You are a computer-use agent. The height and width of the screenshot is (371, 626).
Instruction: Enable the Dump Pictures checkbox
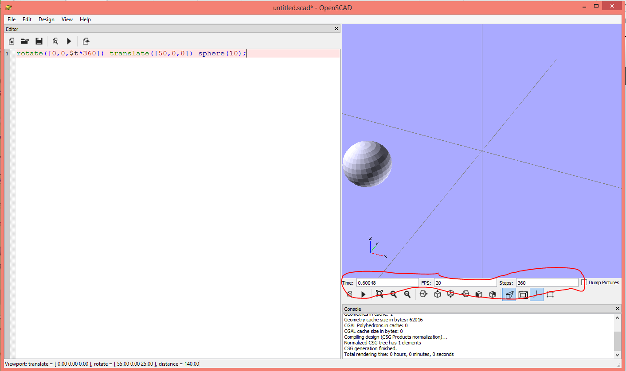(x=583, y=282)
